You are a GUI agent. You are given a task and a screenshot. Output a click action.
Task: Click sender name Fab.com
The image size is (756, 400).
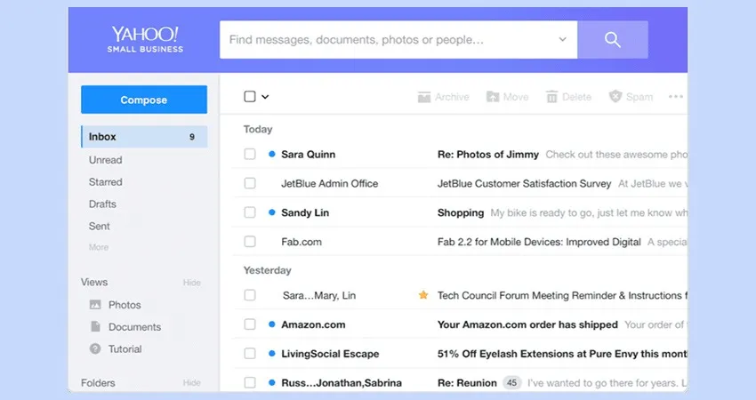coord(302,242)
